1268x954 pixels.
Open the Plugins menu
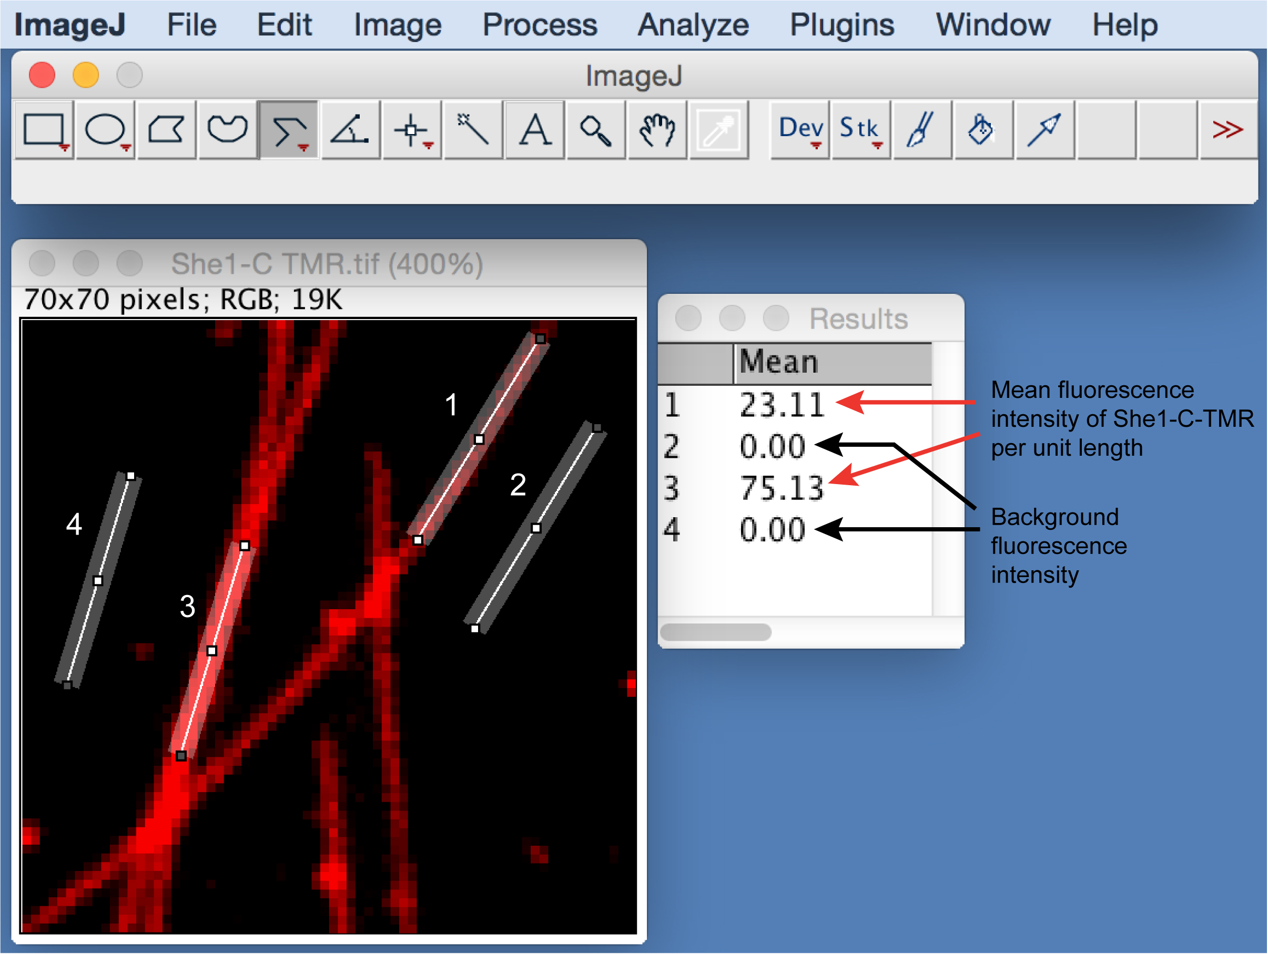pos(841,25)
